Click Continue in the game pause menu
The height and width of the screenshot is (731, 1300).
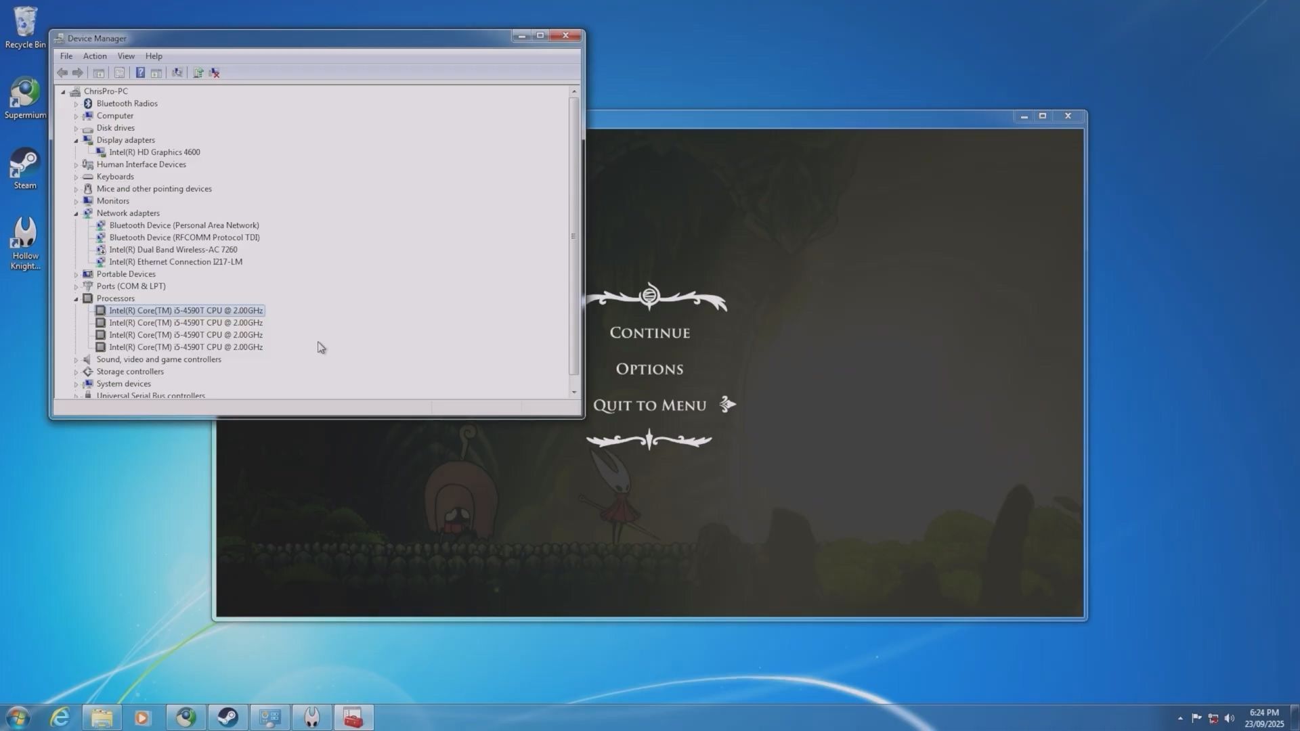[x=650, y=333]
